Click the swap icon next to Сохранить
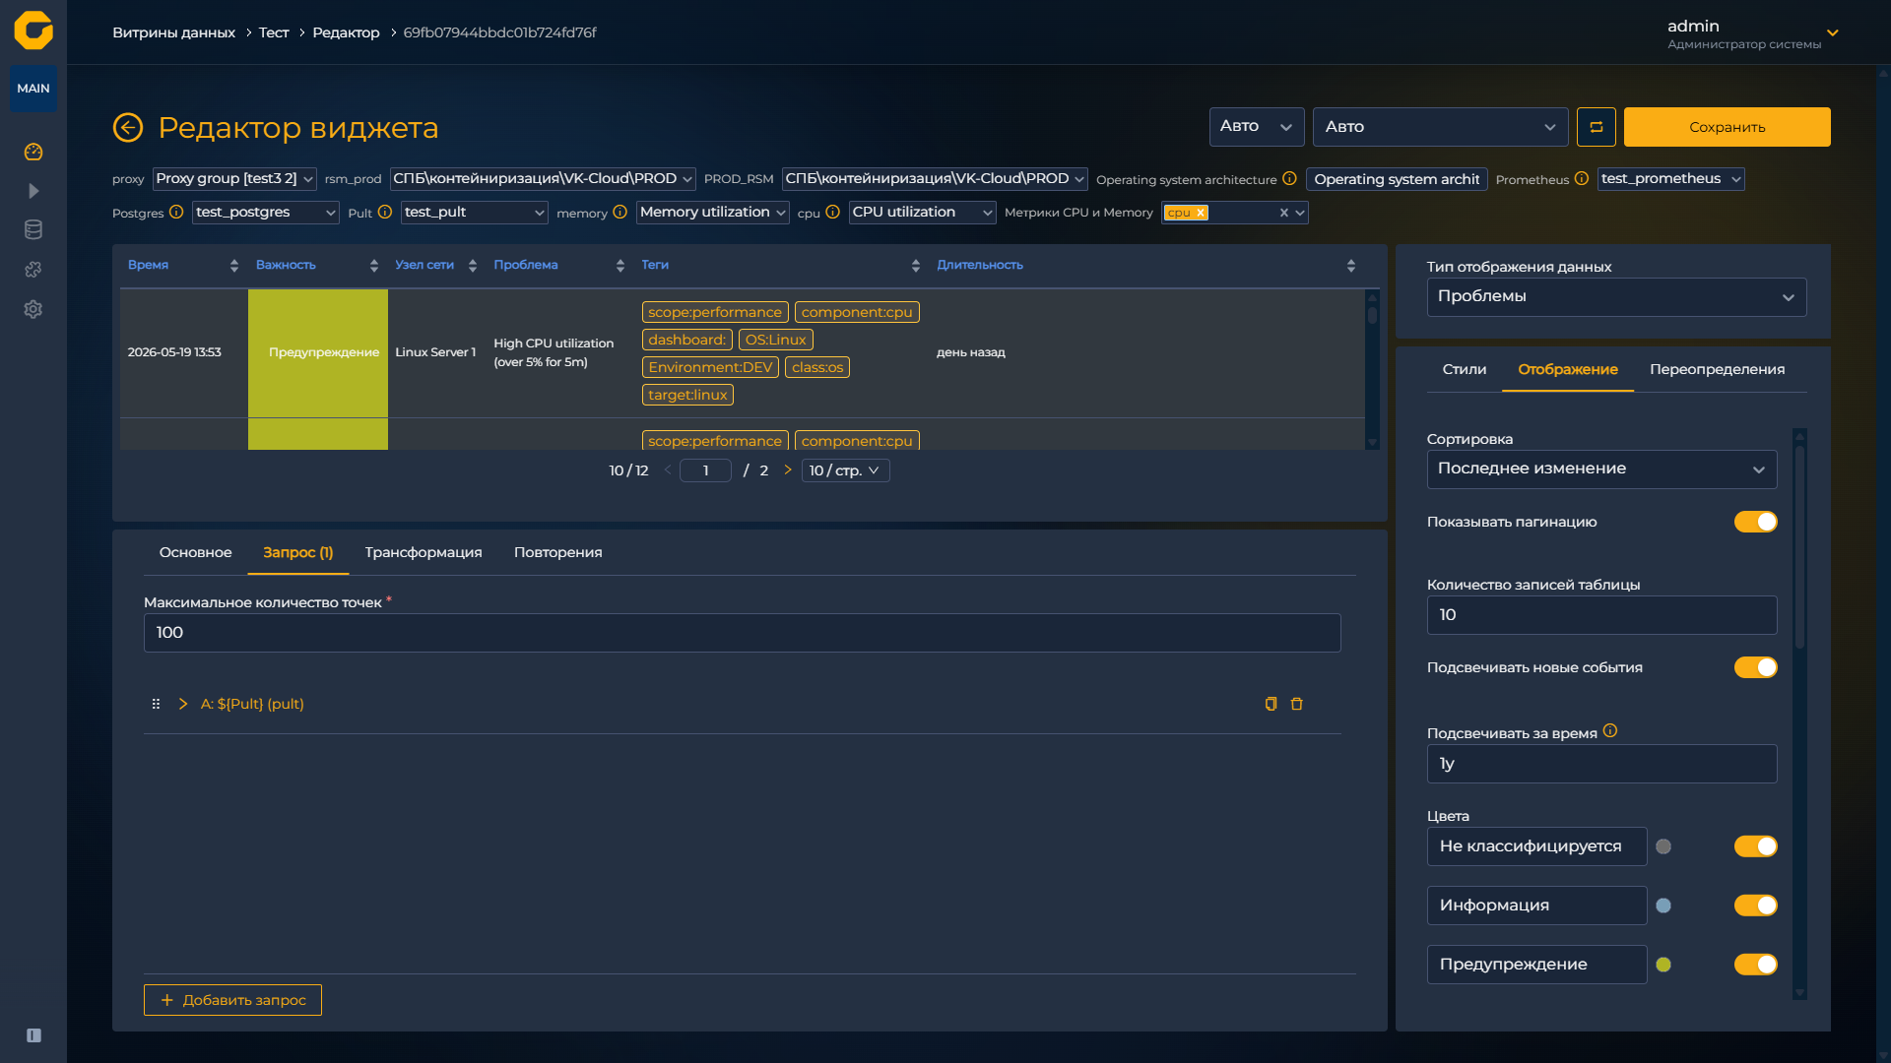 1597,127
